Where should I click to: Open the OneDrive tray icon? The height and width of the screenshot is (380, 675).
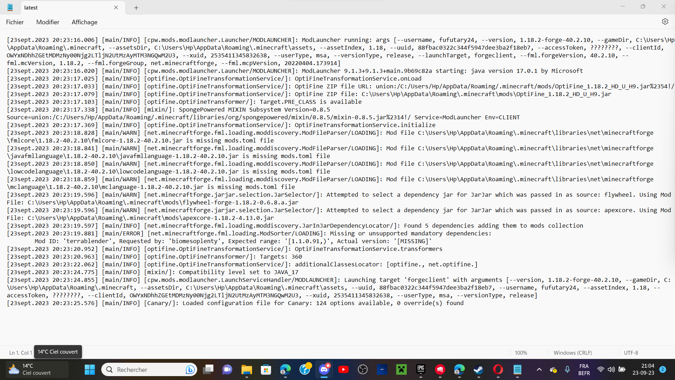click(x=553, y=369)
